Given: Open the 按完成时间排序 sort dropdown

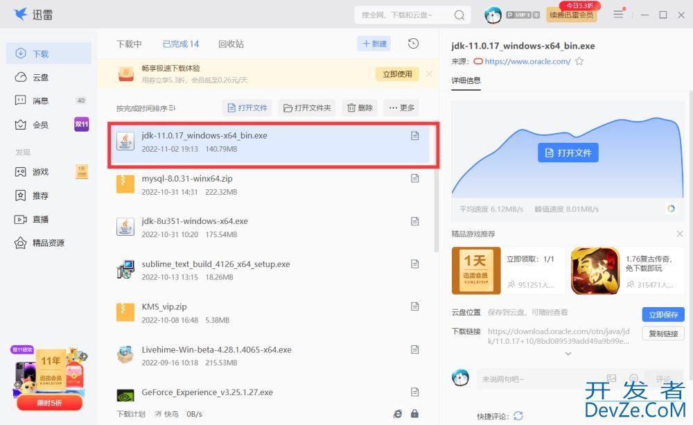Looking at the screenshot, I should pos(146,108).
